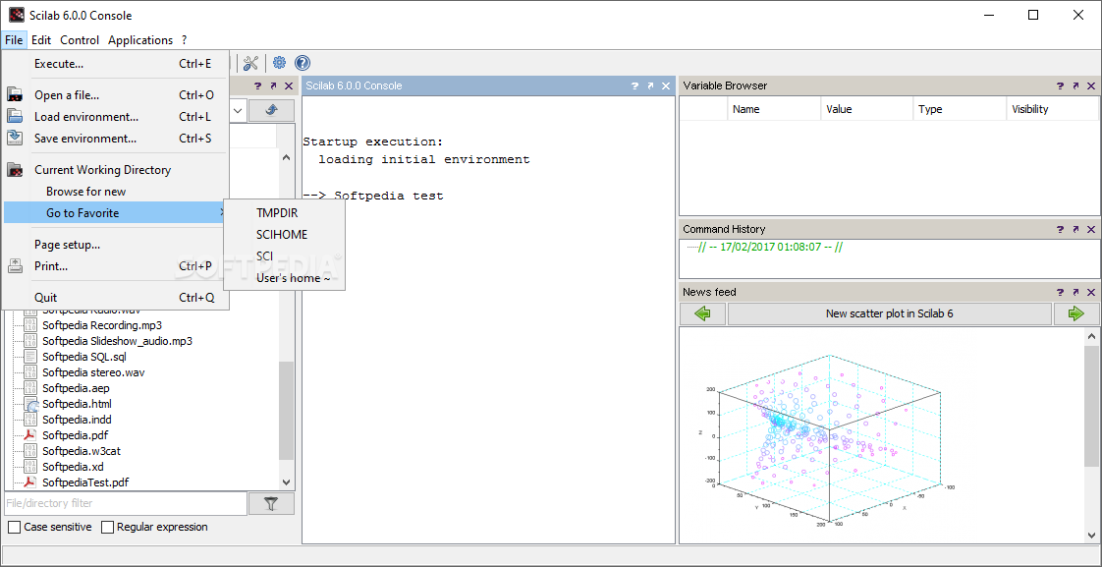This screenshot has height=567, width=1102.
Task: Click help icon of Variable Browser panel
Action: (1061, 85)
